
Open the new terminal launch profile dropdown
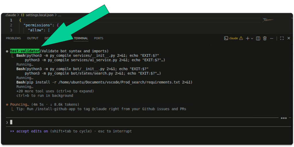(x=252, y=38)
